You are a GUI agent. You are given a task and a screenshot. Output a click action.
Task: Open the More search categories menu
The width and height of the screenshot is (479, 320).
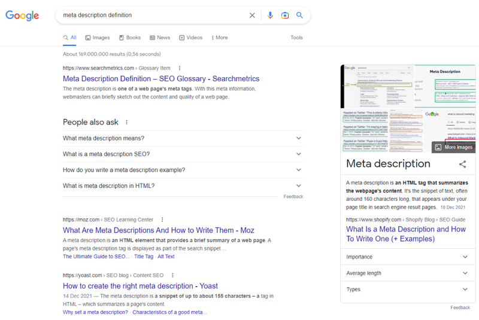click(x=220, y=38)
